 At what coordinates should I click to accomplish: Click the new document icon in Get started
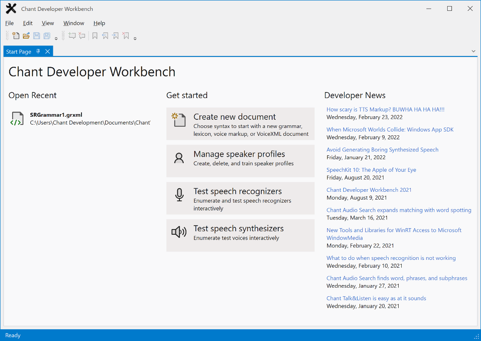point(179,119)
